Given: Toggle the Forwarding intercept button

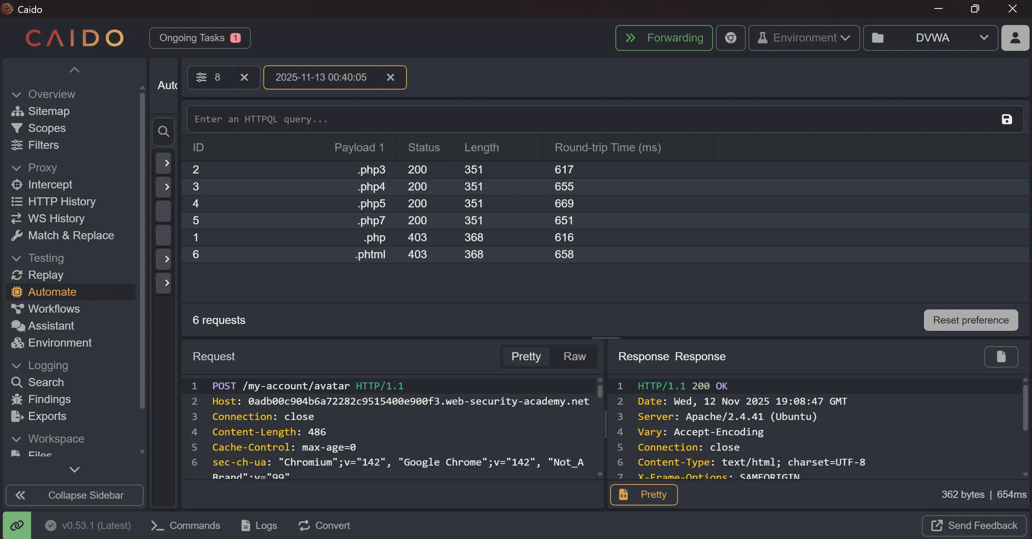Looking at the screenshot, I should (x=664, y=38).
